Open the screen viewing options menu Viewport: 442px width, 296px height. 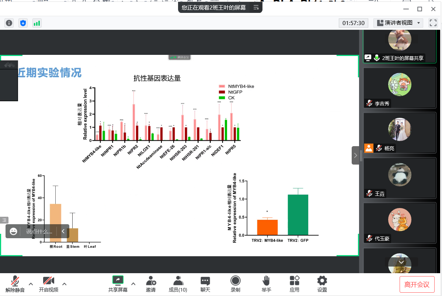[256, 7]
